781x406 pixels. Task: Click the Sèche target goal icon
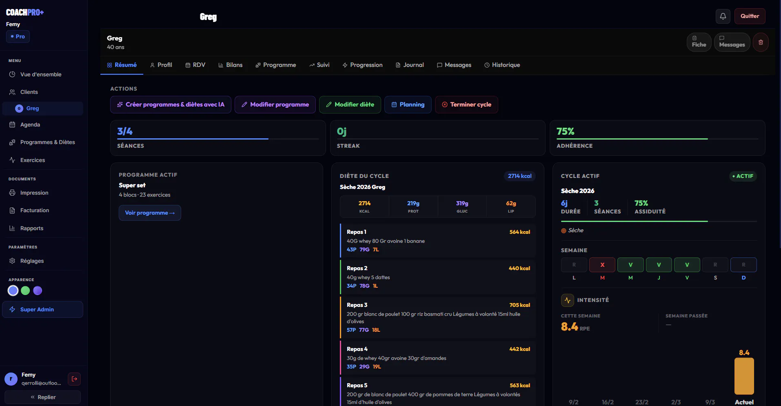click(564, 231)
